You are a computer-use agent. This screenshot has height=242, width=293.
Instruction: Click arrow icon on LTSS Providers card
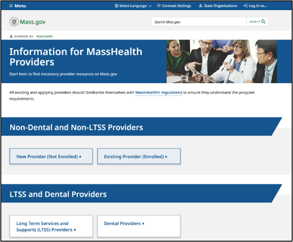tap(75, 230)
